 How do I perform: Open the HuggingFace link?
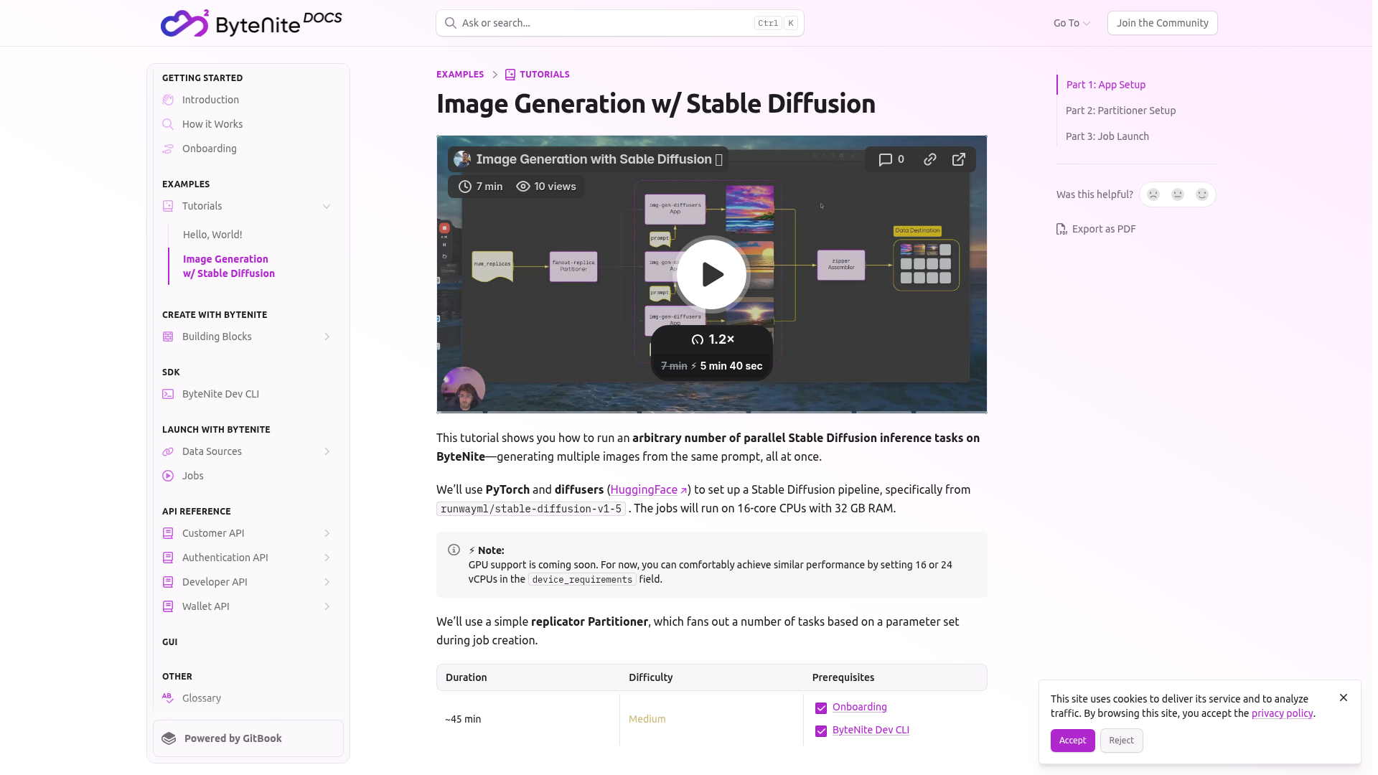click(648, 489)
